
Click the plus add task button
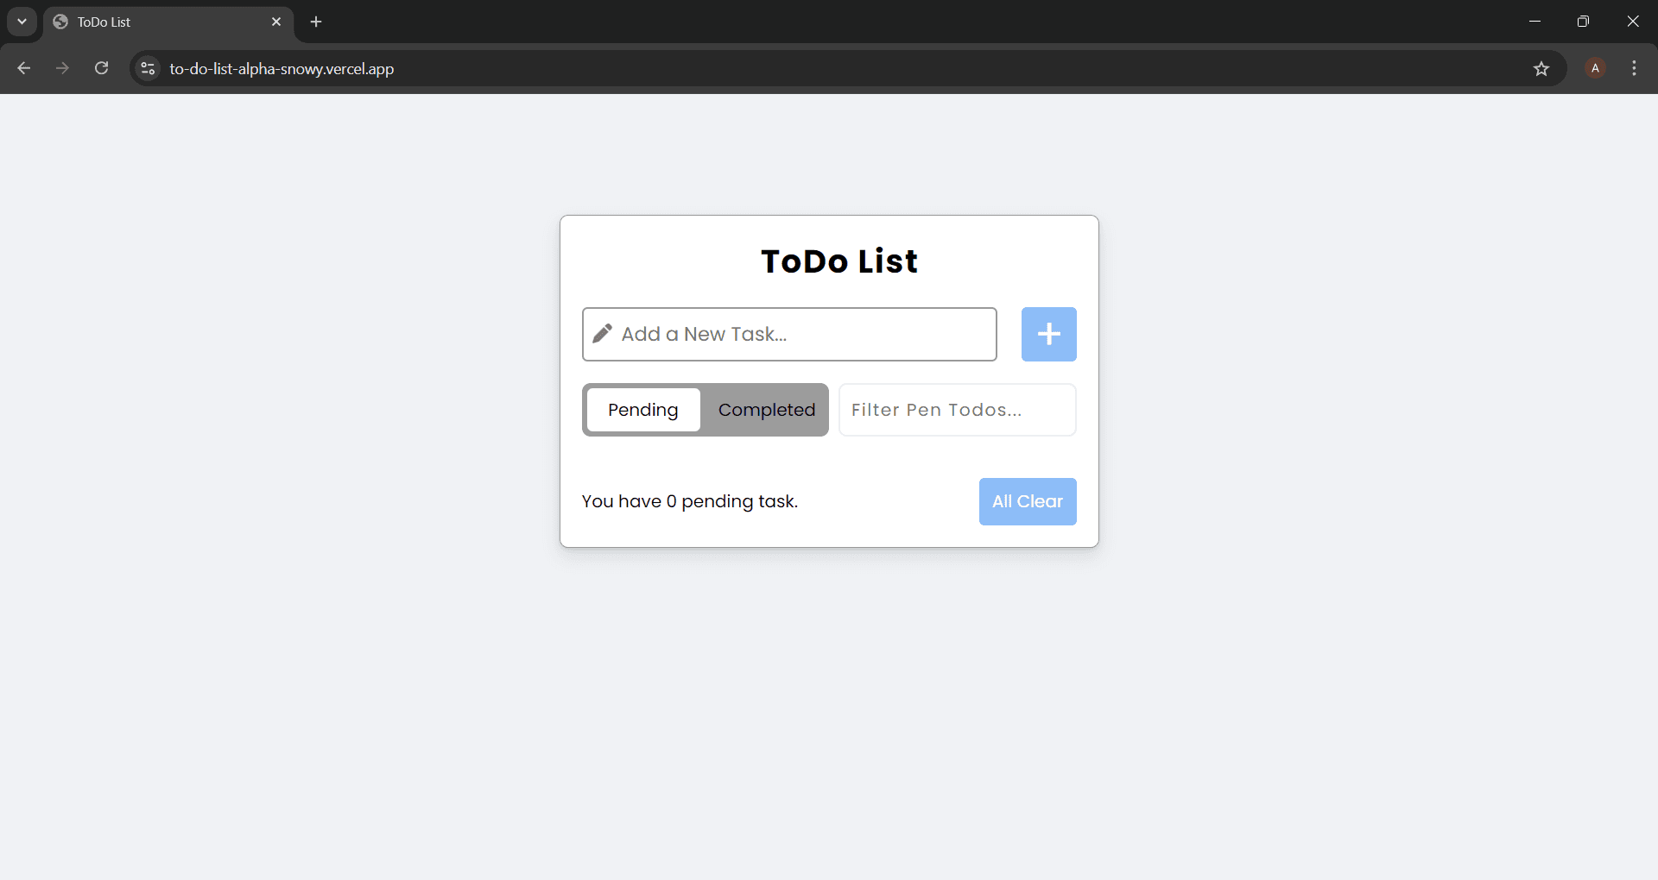click(1048, 334)
